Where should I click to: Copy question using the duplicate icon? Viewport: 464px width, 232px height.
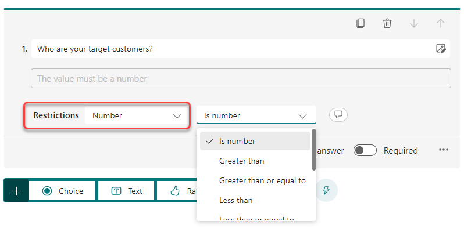(361, 23)
